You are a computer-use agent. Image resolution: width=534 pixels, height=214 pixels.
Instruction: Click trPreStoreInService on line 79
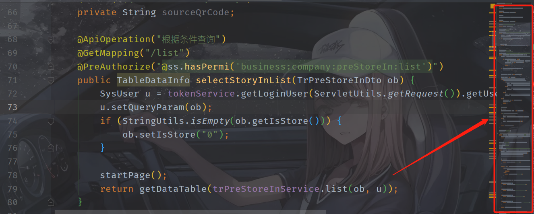tap(266, 189)
